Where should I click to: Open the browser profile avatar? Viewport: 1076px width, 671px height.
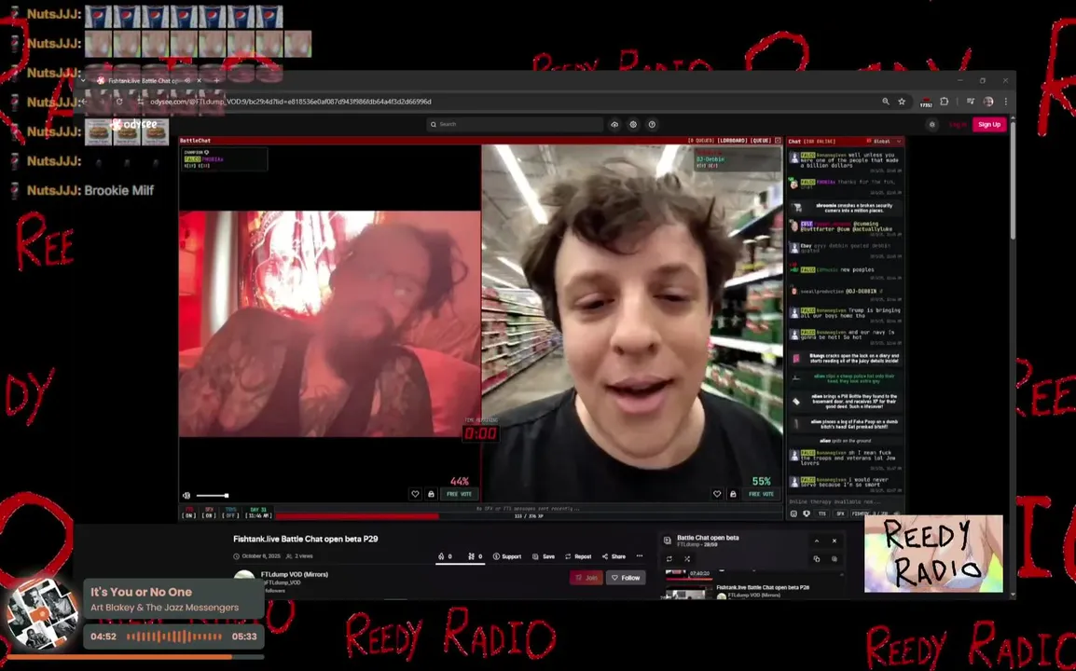(988, 102)
